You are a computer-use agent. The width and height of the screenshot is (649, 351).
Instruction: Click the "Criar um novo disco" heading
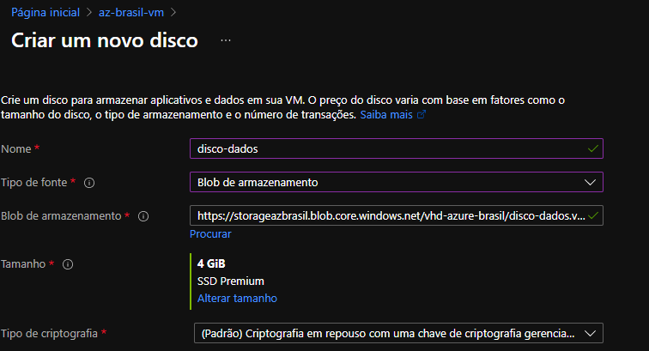coord(105,40)
